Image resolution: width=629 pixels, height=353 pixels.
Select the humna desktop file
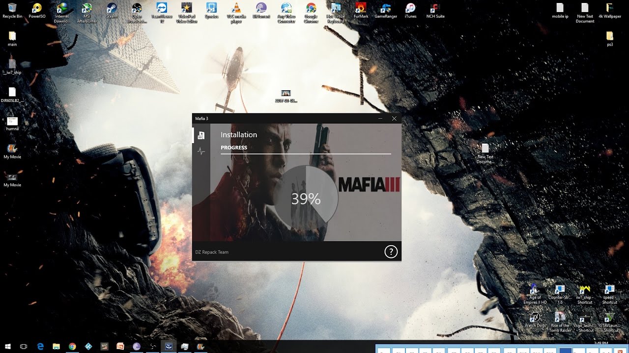click(12, 123)
